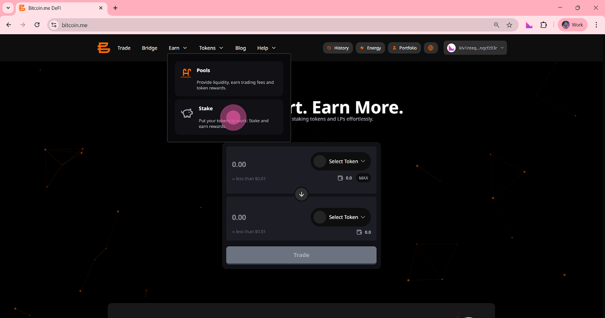The width and height of the screenshot is (605, 318).
Task: Expand the bottom Select Token dropdown
Action: (x=341, y=217)
